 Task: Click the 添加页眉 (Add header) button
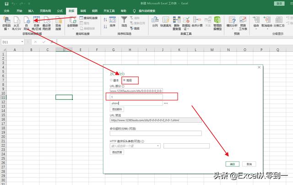117,152
